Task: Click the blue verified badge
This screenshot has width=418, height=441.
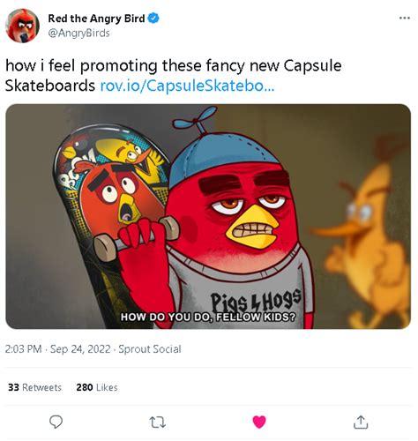Action: [x=153, y=19]
